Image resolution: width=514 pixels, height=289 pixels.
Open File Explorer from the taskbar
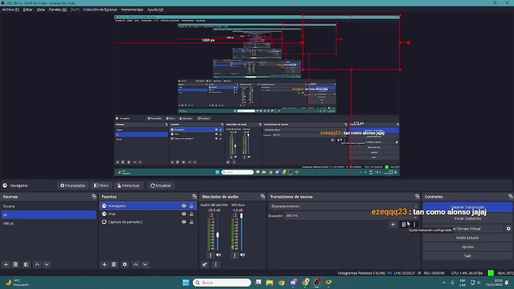point(269,283)
